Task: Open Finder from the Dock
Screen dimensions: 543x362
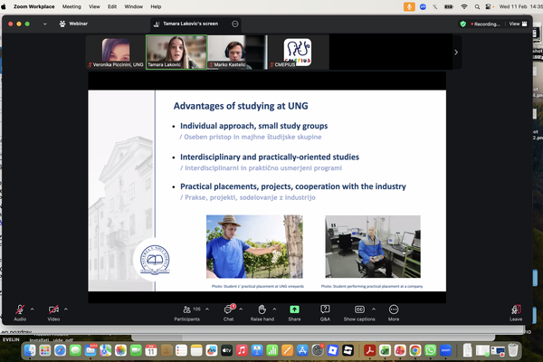Action: tap(30, 350)
